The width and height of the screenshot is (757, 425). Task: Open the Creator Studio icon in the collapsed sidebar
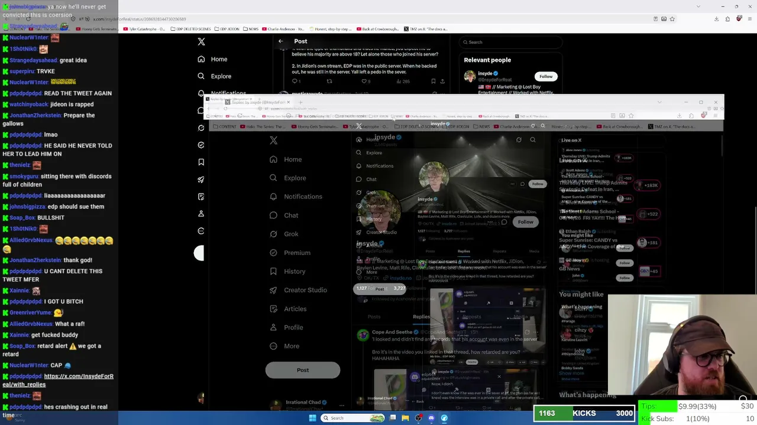(x=201, y=179)
